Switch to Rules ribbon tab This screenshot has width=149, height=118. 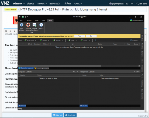coord(37,20)
